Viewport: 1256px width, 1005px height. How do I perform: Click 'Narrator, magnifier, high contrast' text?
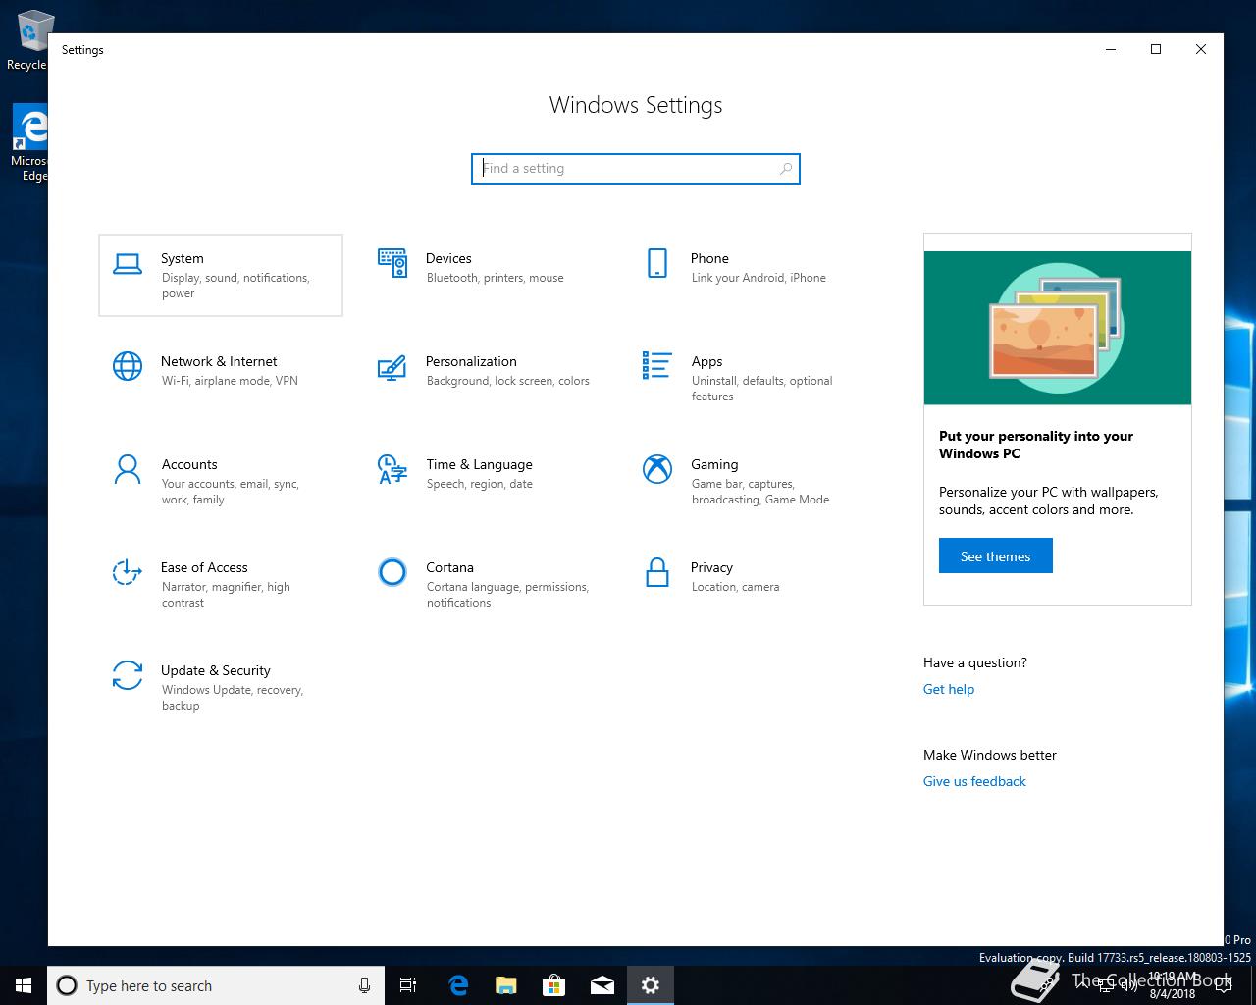[226, 595]
